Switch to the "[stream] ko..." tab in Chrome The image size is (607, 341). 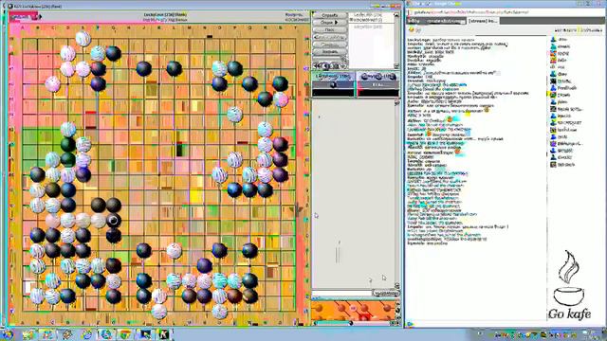coord(483,21)
